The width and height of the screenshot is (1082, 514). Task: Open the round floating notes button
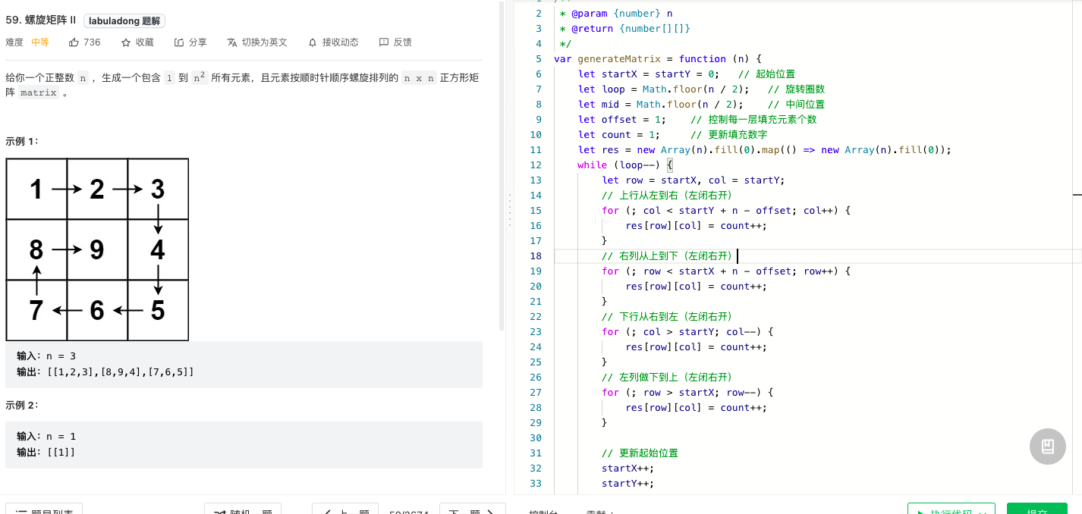point(1048,447)
